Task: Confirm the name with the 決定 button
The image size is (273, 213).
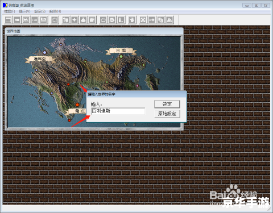Action: [x=167, y=104]
